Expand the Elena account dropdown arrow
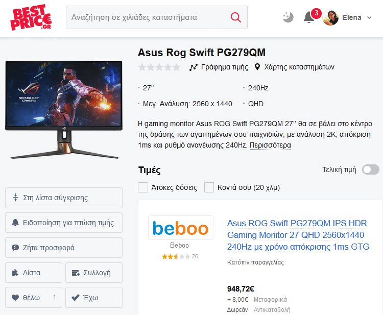 click(369, 17)
